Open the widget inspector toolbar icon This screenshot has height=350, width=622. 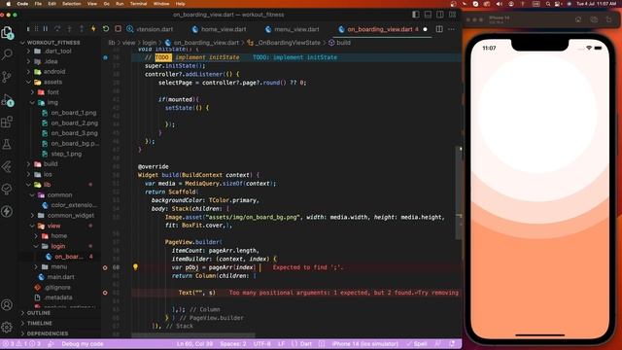coord(129,29)
